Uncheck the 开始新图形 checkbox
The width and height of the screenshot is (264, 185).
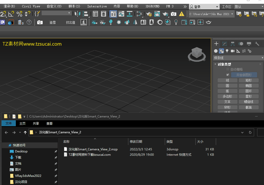(228, 75)
